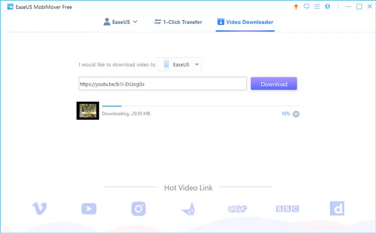Click the phone device icon in selector

[166, 64]
